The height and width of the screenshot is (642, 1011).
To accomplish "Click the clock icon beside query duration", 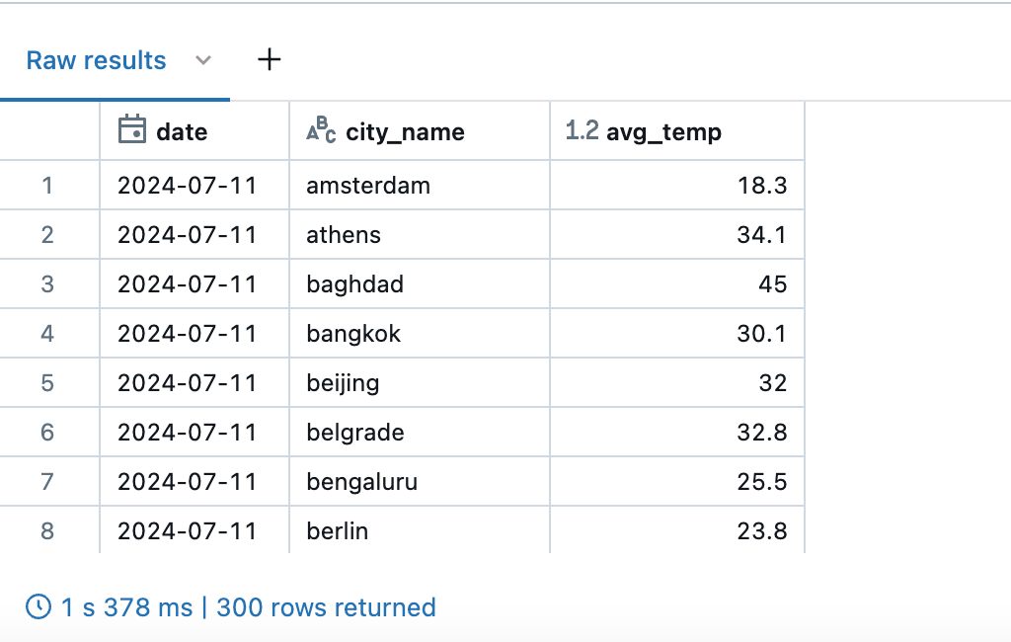I will point(39,607).
